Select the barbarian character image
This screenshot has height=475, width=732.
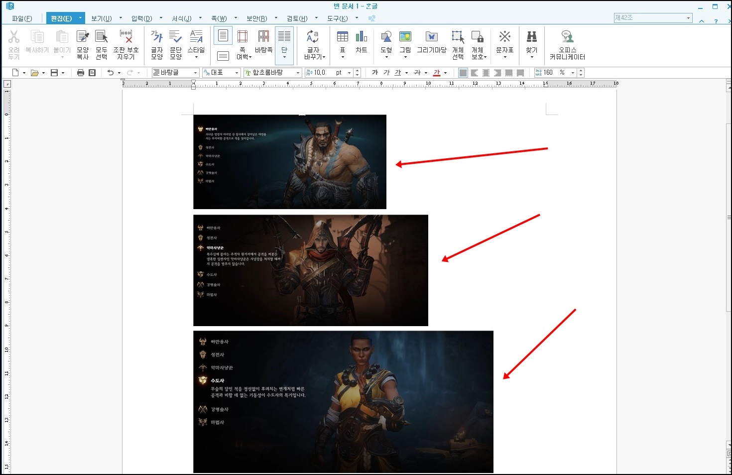(290, 162)
